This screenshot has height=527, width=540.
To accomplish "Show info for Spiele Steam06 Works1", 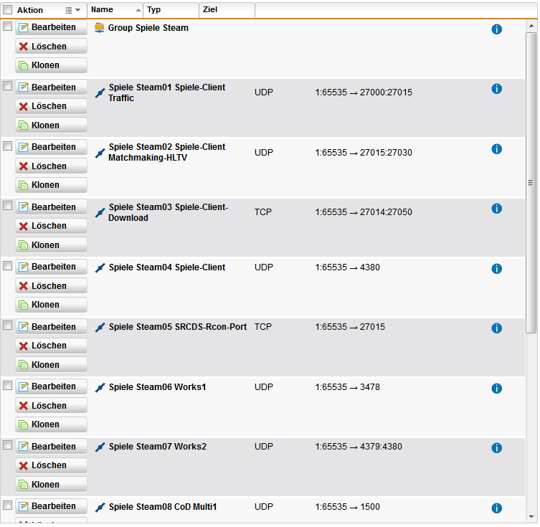I will 496,389.
